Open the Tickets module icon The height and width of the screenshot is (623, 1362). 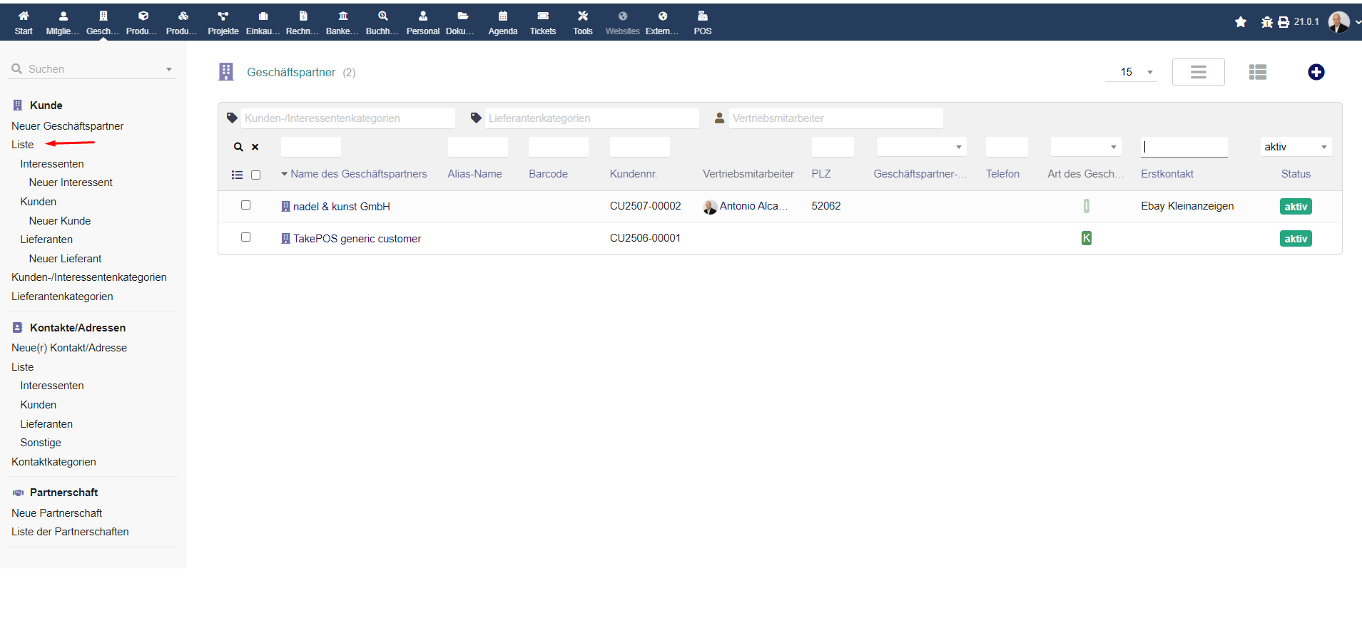click(x=542, y=22)
